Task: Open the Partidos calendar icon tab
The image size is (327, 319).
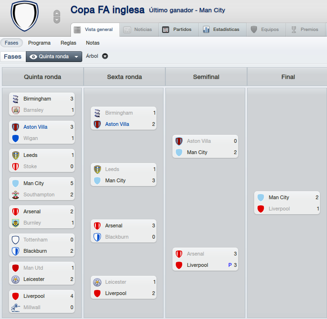Action: (x=165, y=30)
